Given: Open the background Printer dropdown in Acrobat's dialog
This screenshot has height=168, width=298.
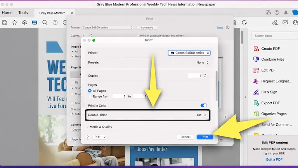Looking at the screenshot, I should click(x=107, y=28).
